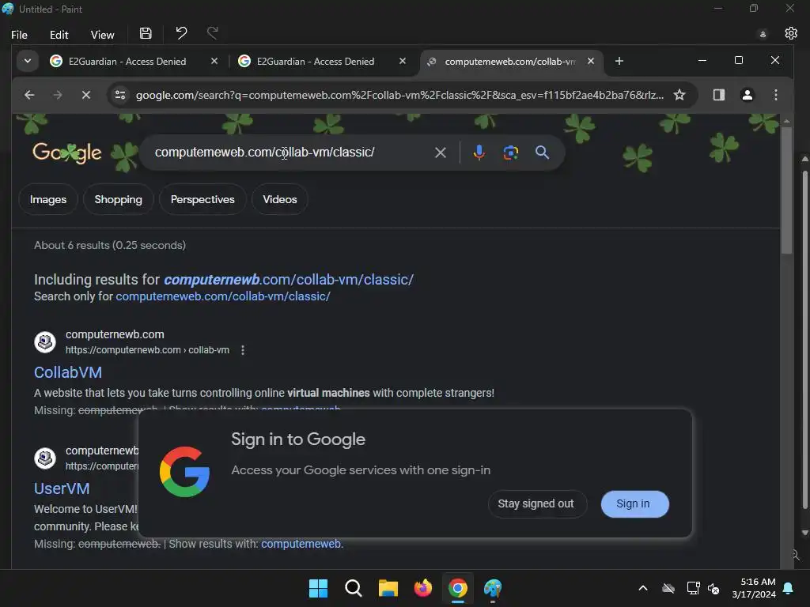Click the Chrome taskbar icon
The image size is (810, 607).
pyautogui.click(x=458, y=588)
